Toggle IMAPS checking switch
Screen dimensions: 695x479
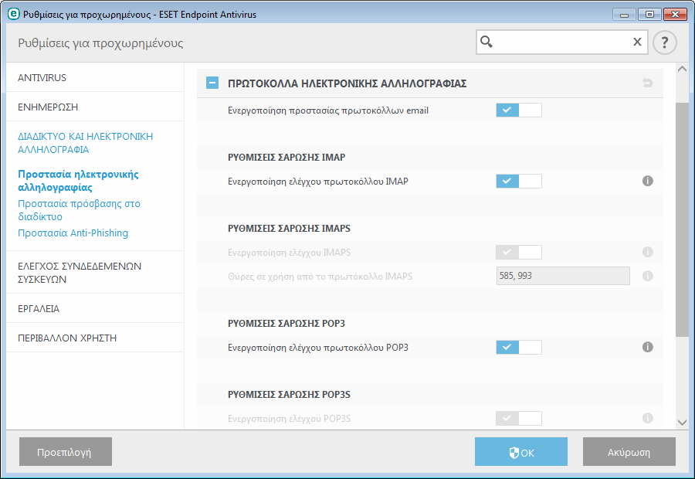pos(519,253)
